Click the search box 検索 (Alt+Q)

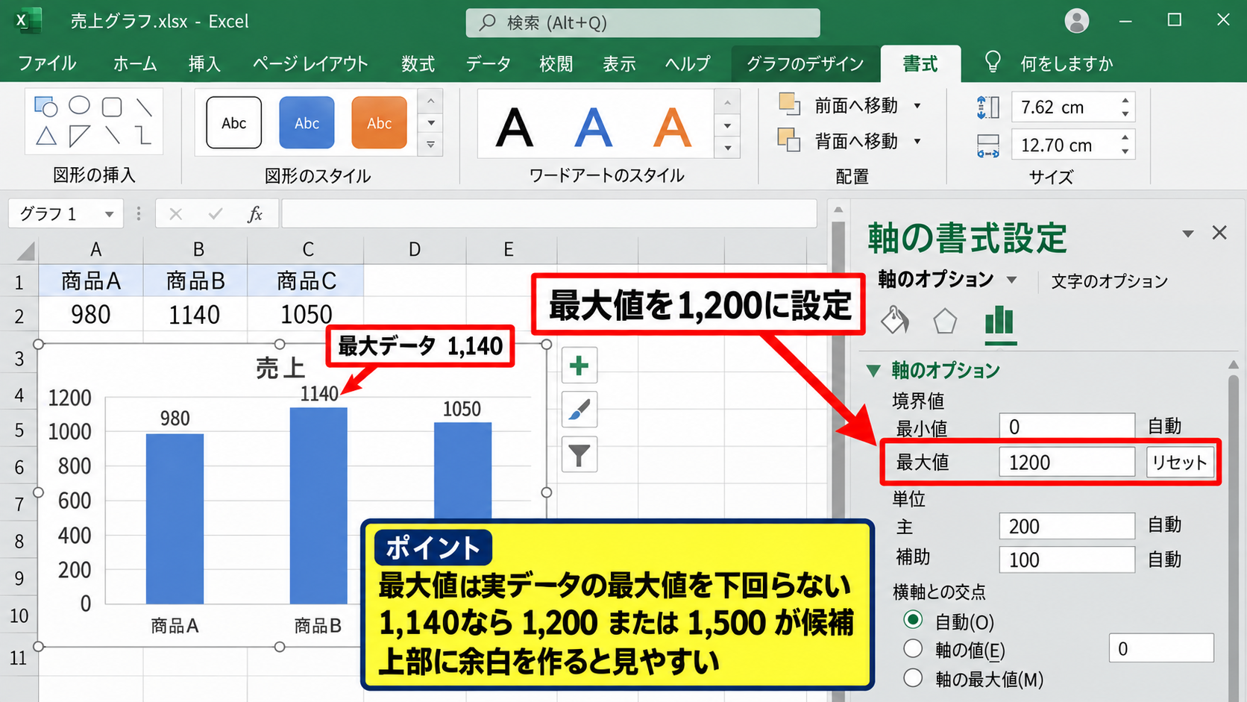(x=643, y=22)
